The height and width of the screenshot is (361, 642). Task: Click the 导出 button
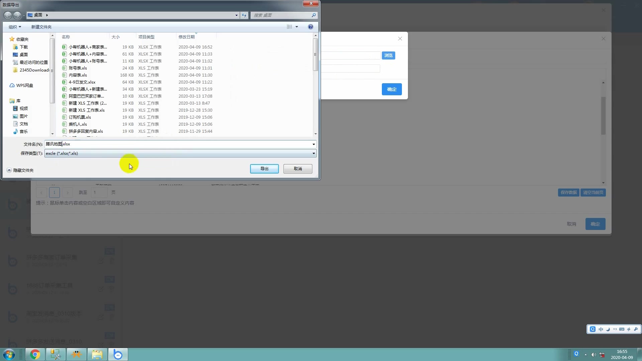click(x=264, y=169)
